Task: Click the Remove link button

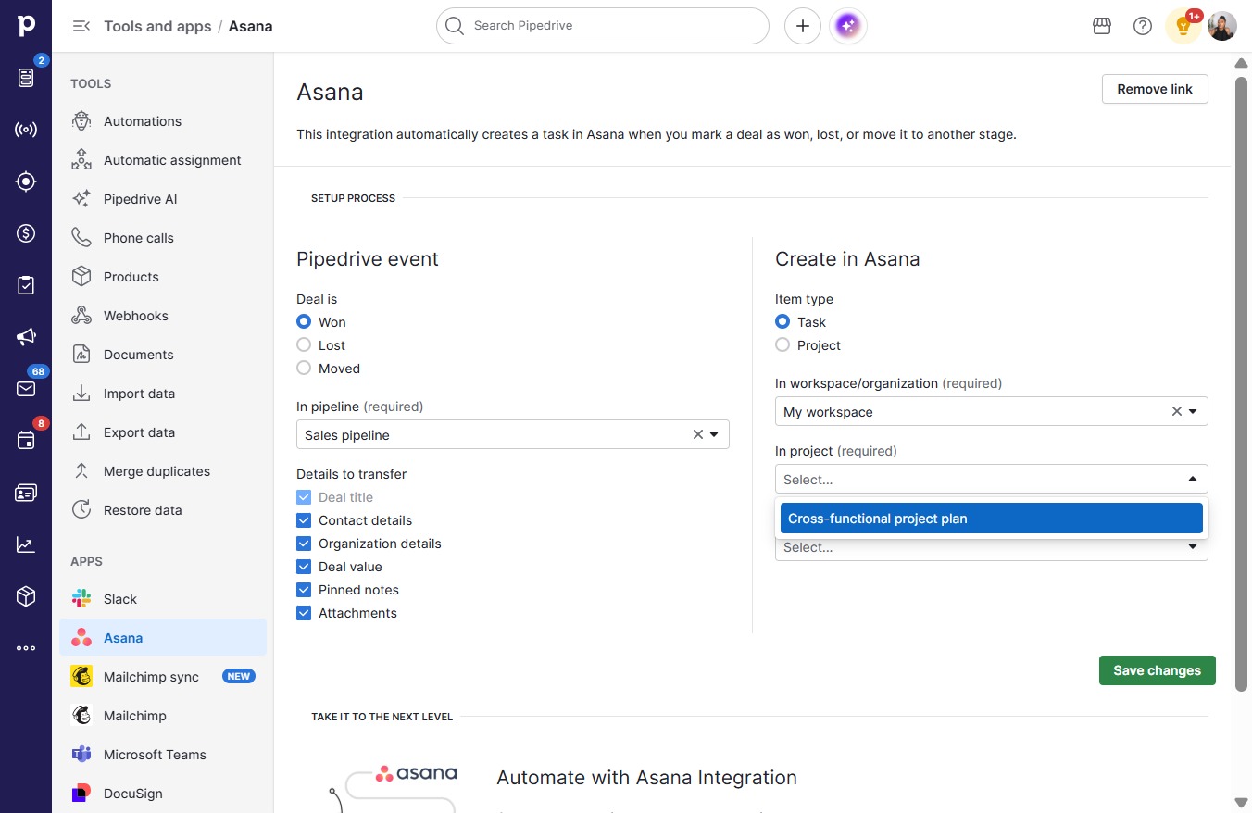Action: click(x=1155, y=89)
